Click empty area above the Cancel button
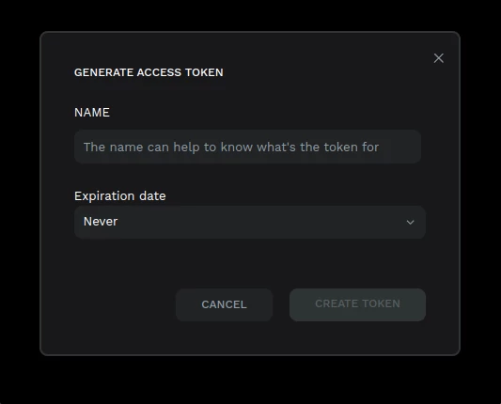 (x=224, y=263)
